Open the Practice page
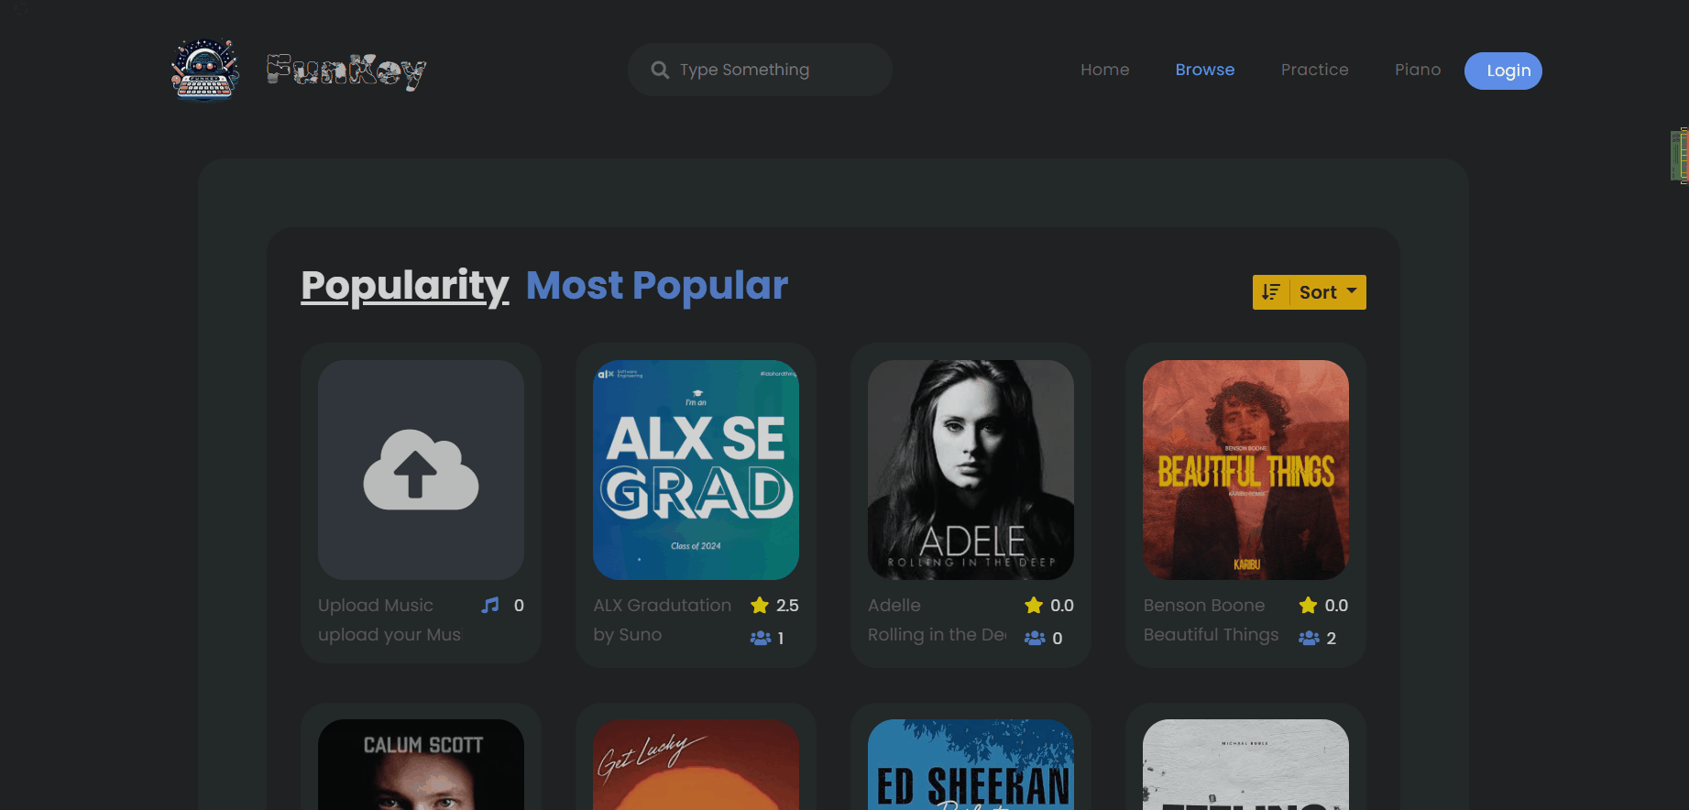Screen dimensions: 1689x810 1314,70
